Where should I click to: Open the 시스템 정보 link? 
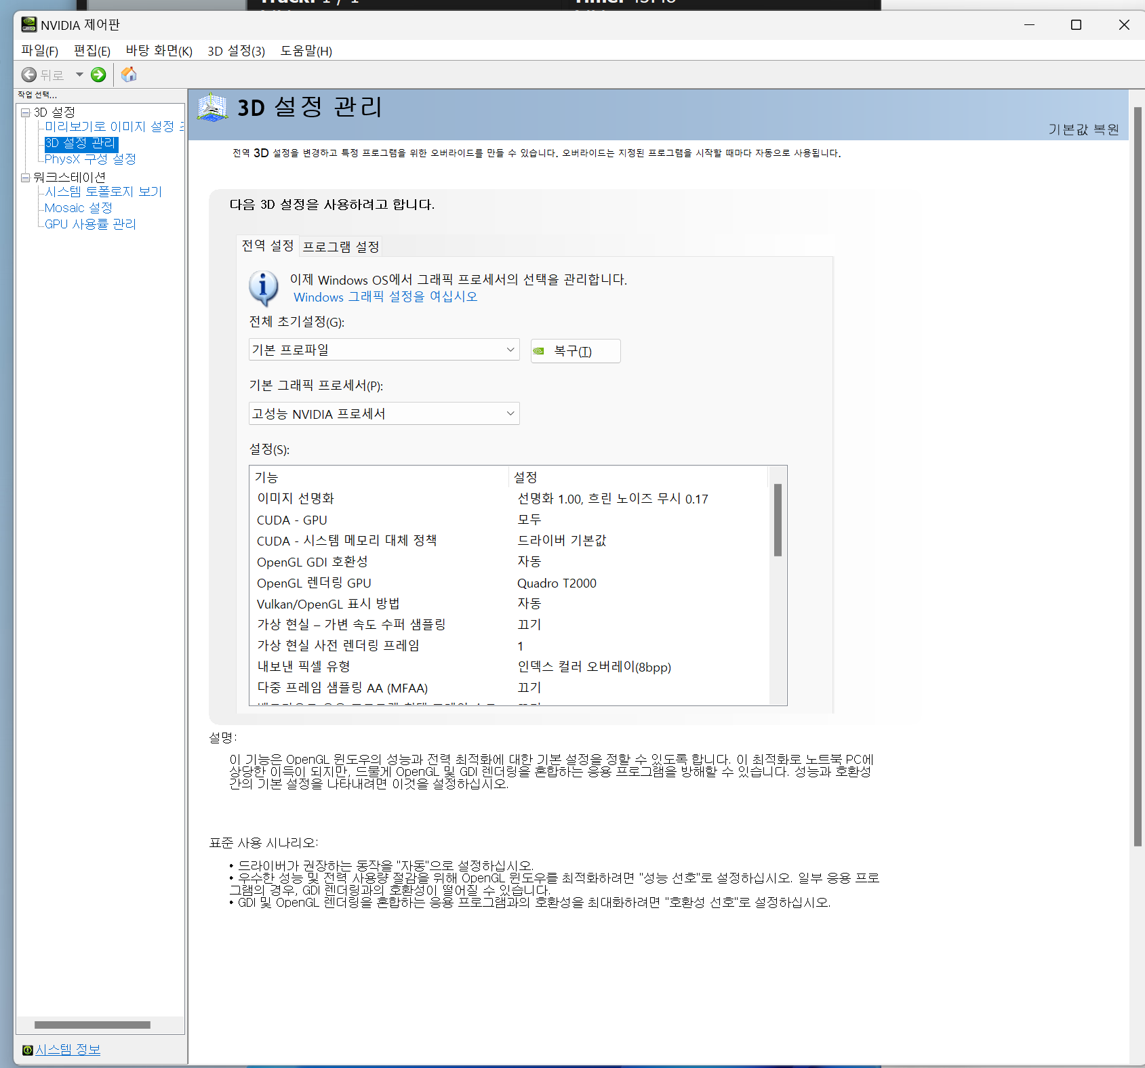68,1050
